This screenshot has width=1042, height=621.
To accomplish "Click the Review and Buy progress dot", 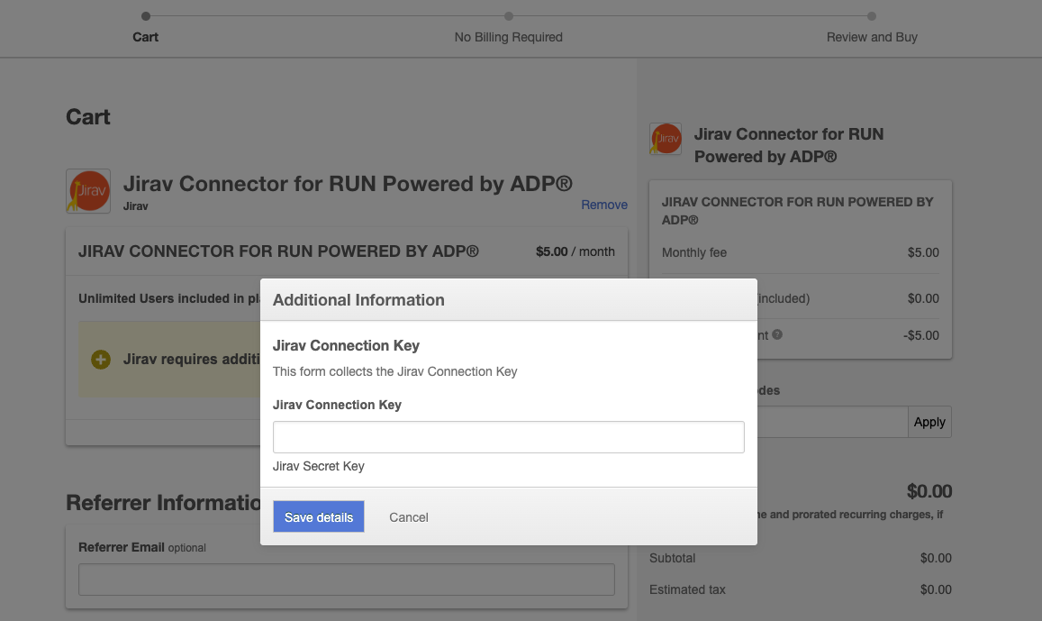I will [871, 15].
